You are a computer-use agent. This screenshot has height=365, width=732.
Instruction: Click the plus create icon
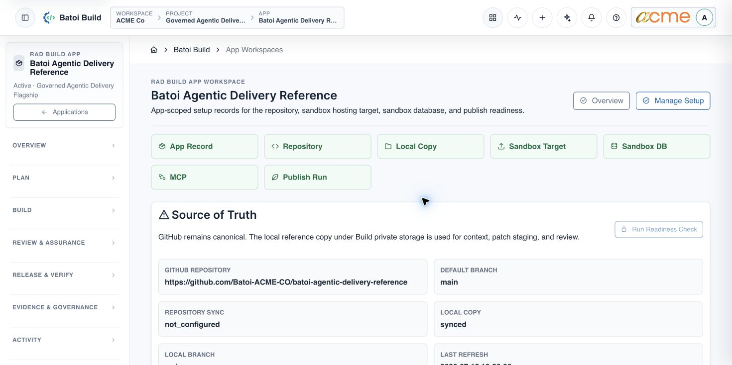[542, 17]
